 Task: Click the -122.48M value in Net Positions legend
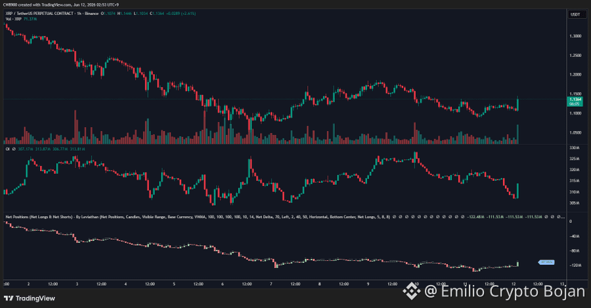coord(475,217)
